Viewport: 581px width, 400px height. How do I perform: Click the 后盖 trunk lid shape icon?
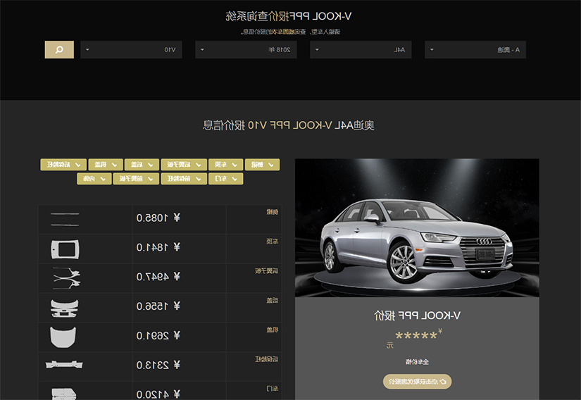click(64, 308)
